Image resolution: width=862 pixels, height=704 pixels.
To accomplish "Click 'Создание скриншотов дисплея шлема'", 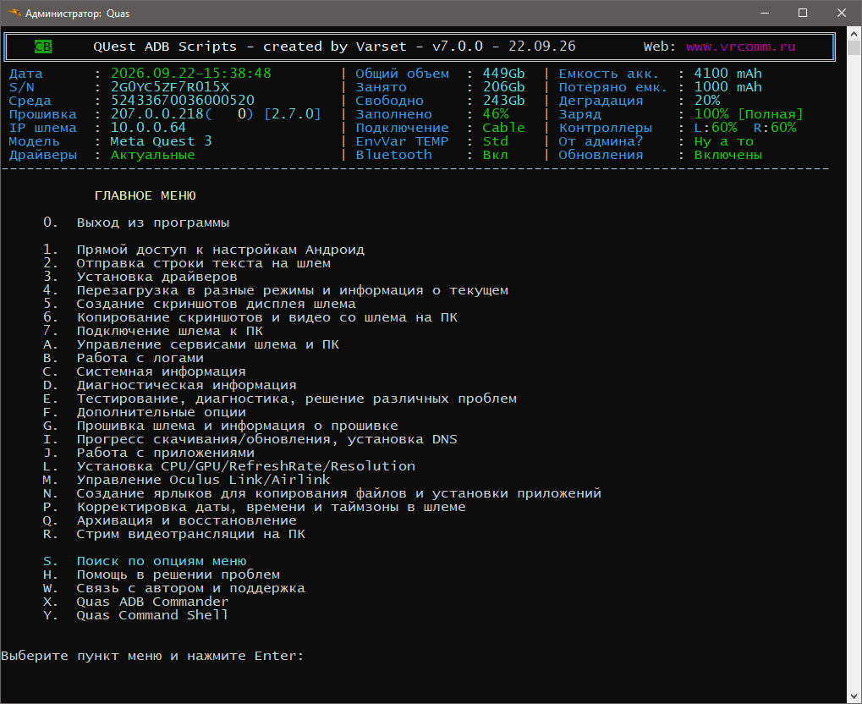I will 200,304.
